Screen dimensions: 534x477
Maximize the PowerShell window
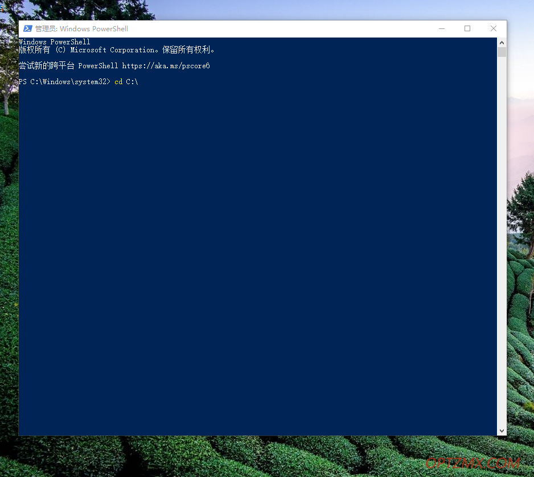tap(467, 28)
